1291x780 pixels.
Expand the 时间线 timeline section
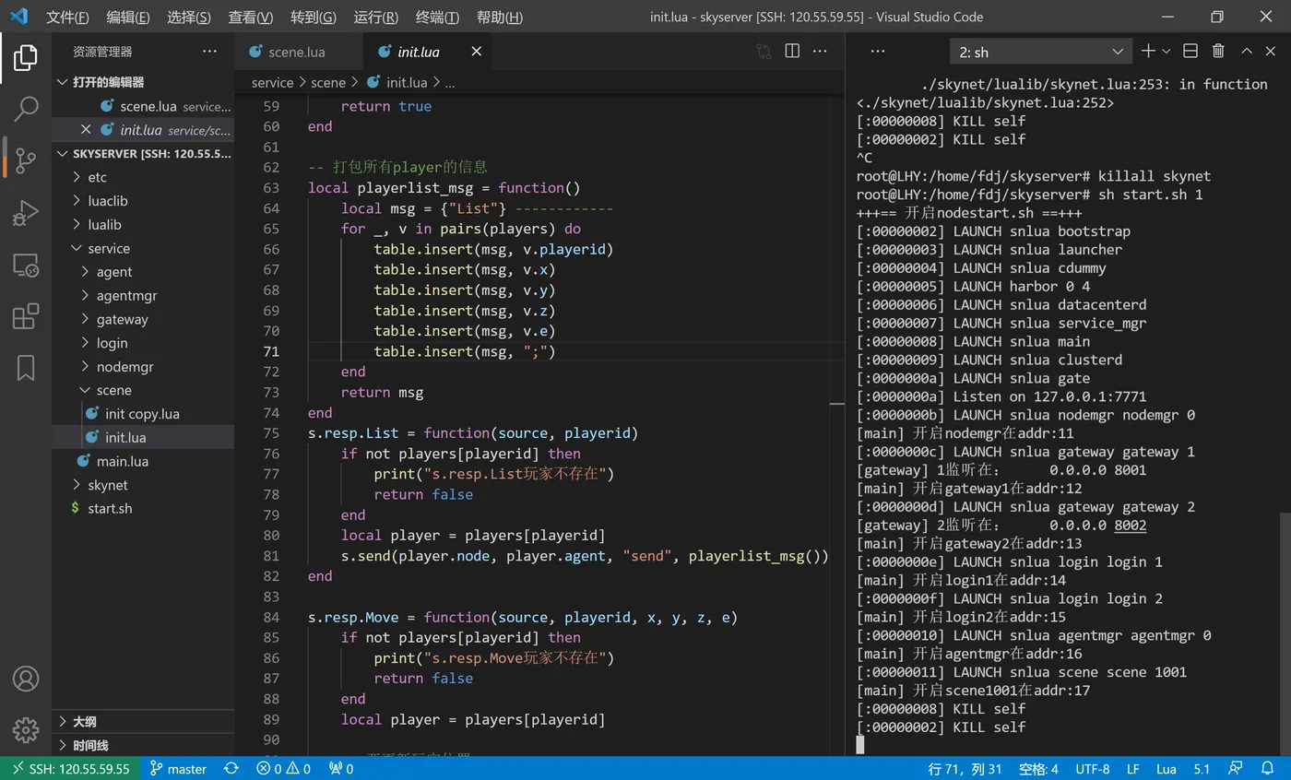point(143,745)
